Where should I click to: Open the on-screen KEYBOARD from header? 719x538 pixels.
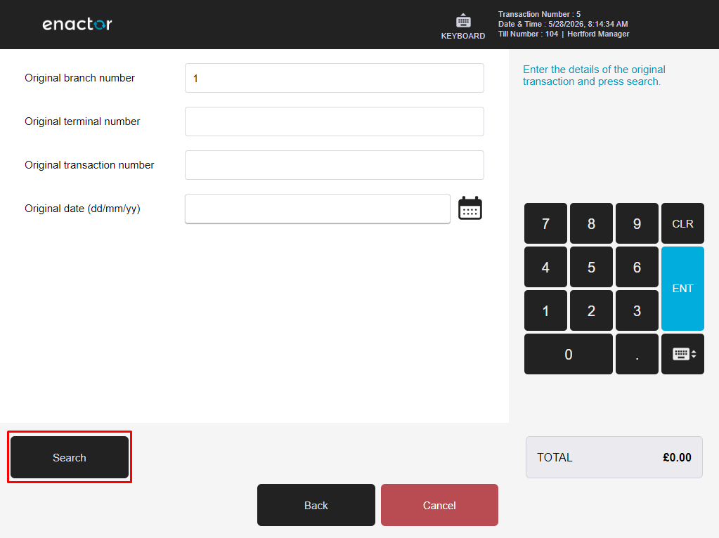click(x=462, y=27)
